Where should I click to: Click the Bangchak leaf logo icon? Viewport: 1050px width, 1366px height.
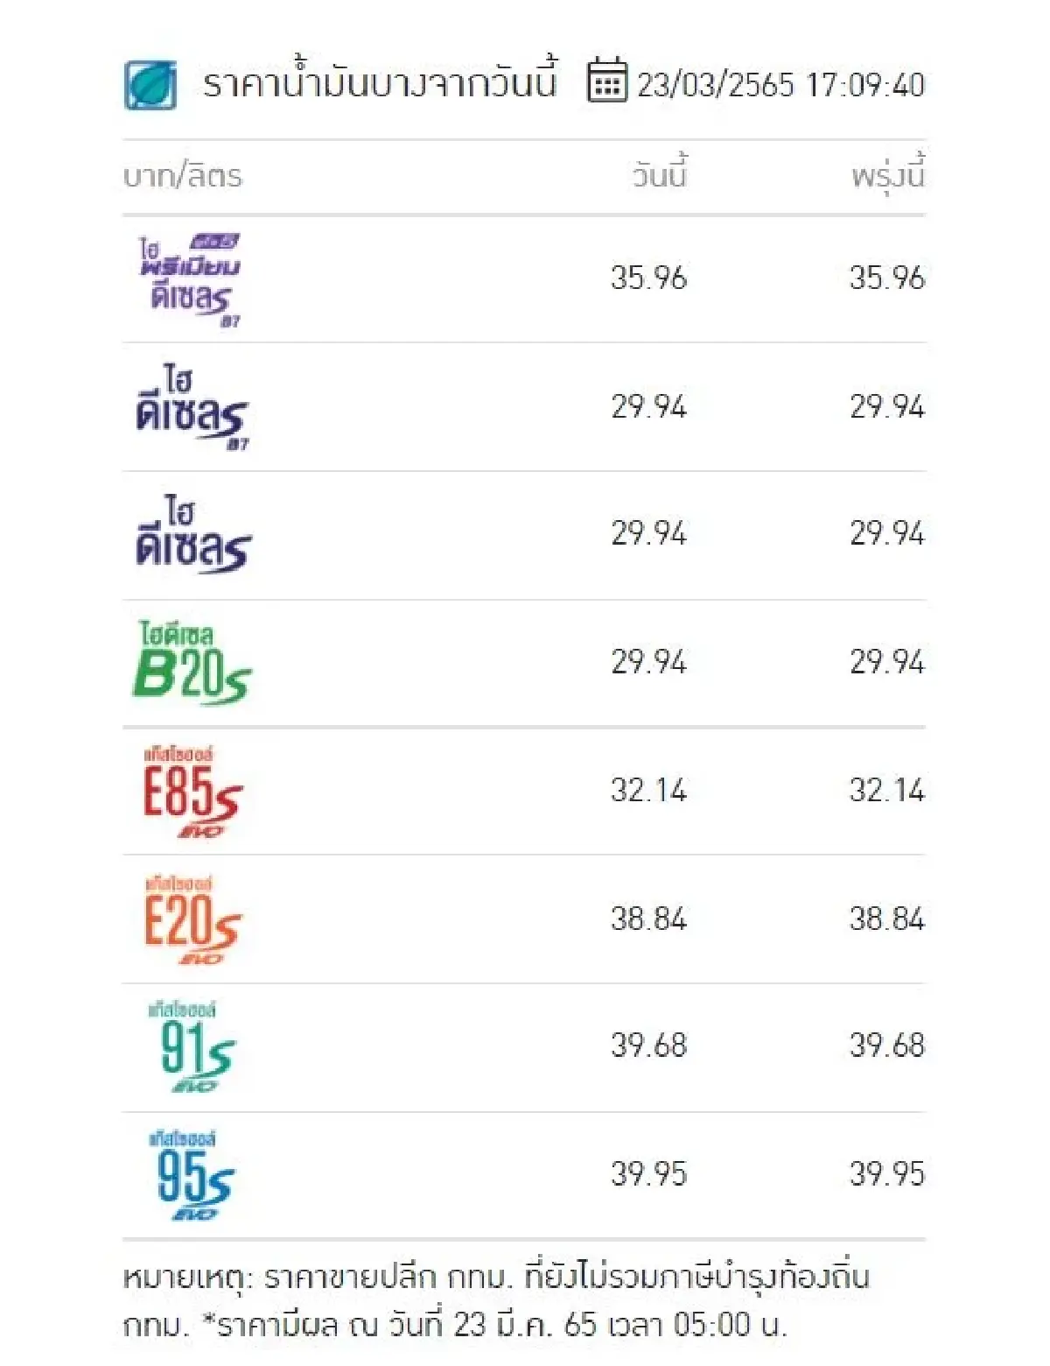point(150,85)
